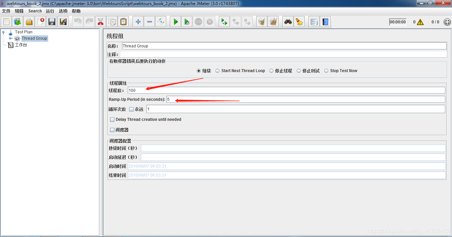Click Start no pauses icon
Viewport: 452px width, 237px height.
pyautogui.click(x=187, y=22)
